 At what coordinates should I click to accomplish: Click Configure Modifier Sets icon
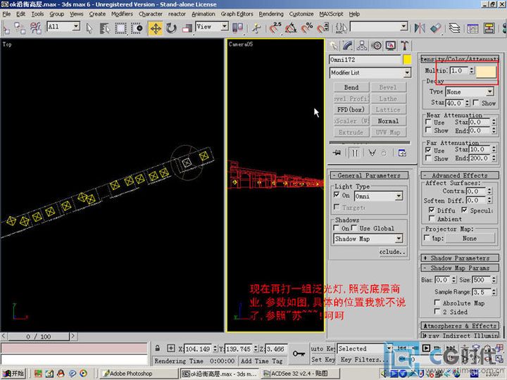[x=402, y=153]
